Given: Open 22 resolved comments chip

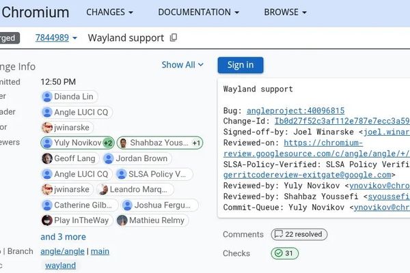Looking at the screenshot, I should pos(299,234).
